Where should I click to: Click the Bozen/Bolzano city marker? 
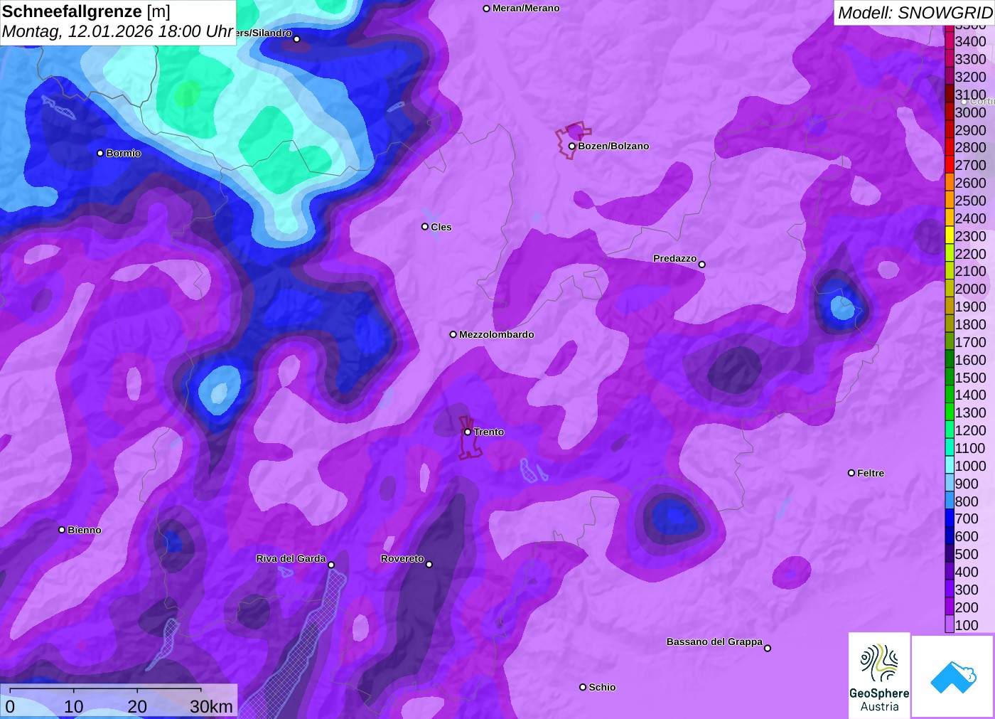tap(572, 147)
